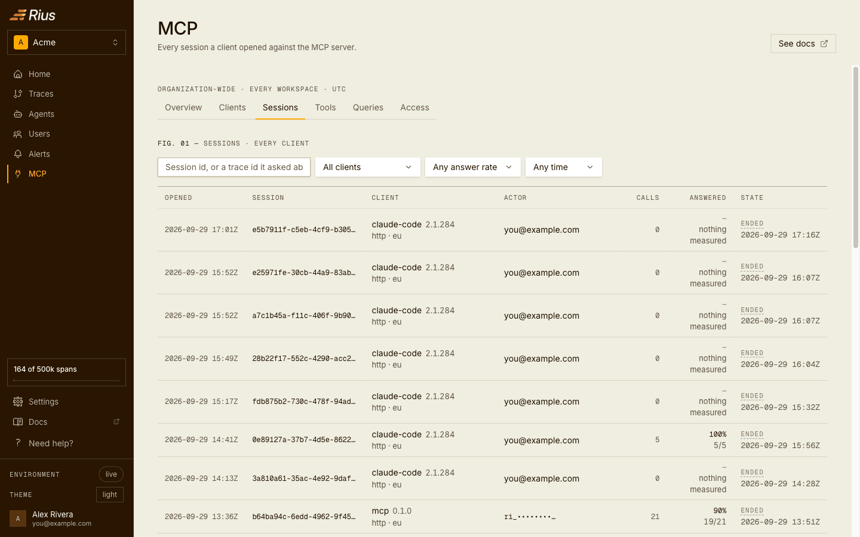Click the masked ri_ actor key

coord(530,517)
